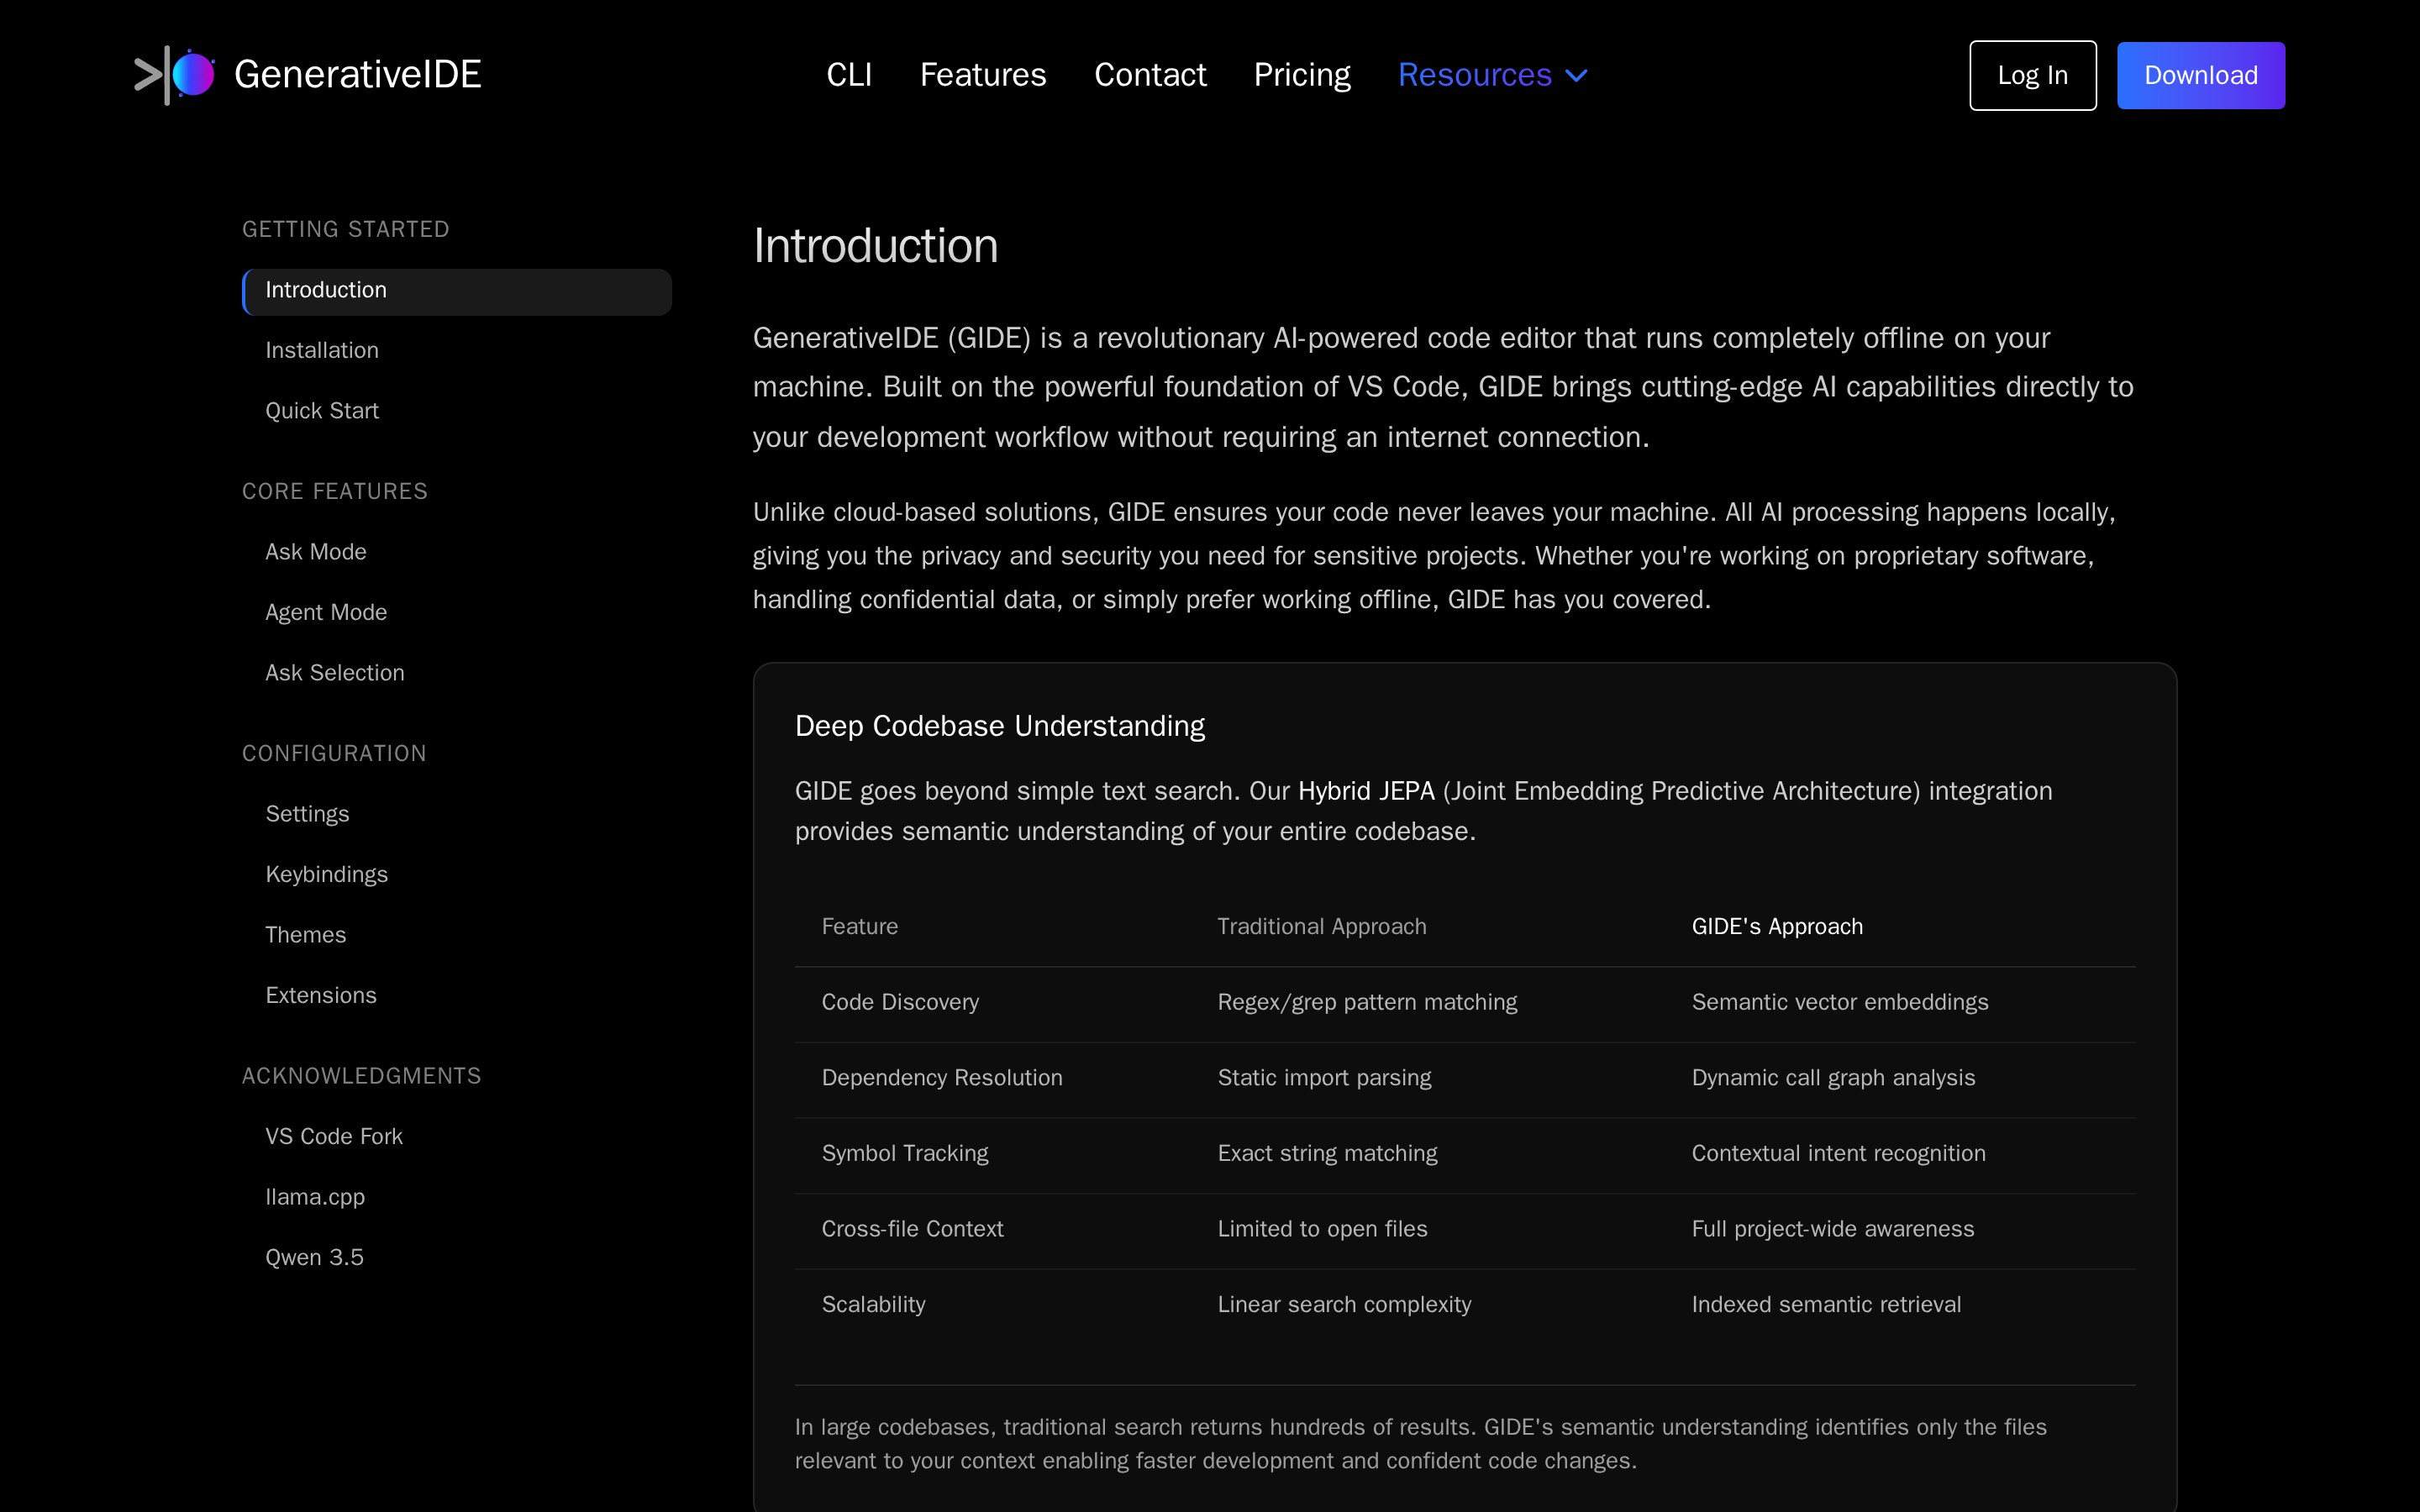The image size is (2420, 1512).
Task: Open the Ask Mode doc
Action: pyautogui.click(x=316, y=552)
